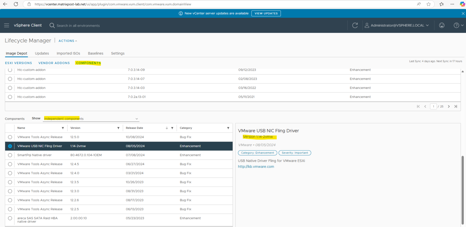Image resolution: width=466 pixels, height=227 pixels.
Task: Select the VMware USB NIC Fling Driver radio button
Action: coord(10,146)
